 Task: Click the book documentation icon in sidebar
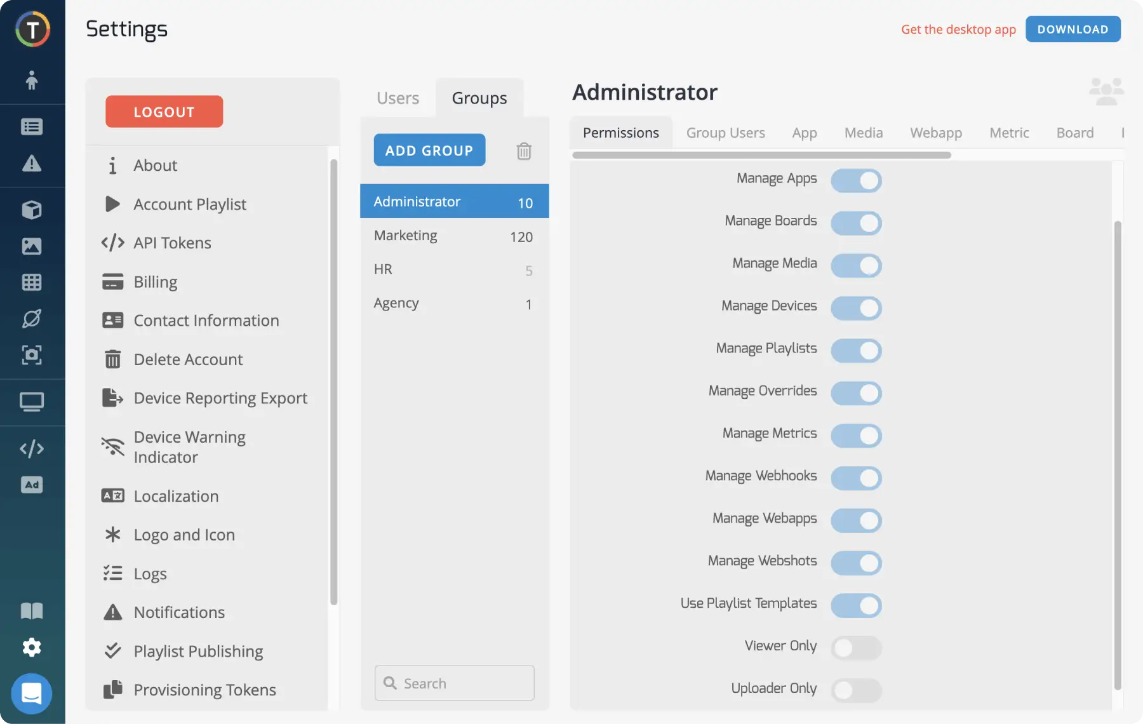click(31, 611)
